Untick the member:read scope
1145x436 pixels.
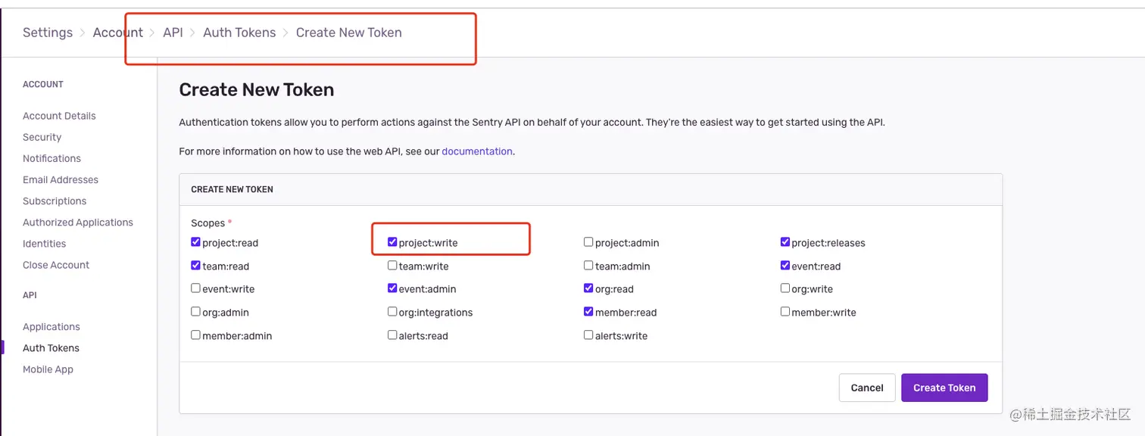tap(588, 311)
